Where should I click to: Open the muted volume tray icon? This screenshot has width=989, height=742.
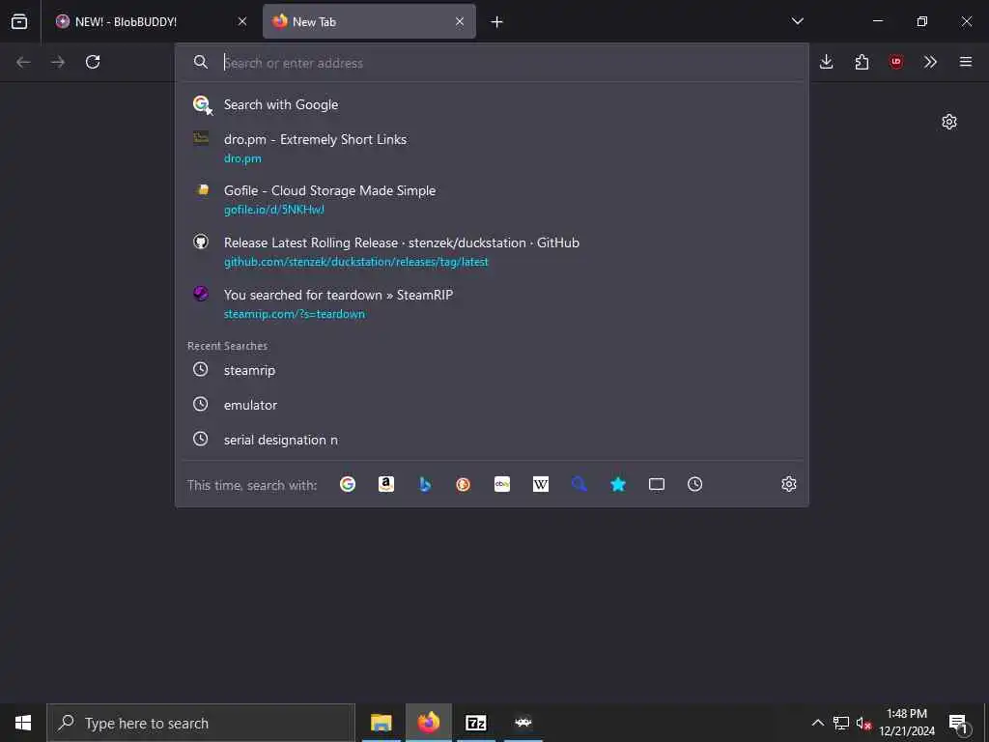(863, 723)
